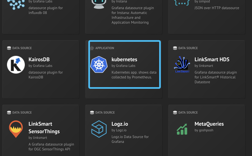Click the LinkSmart HDS logo
The width and height of the screenshot is (252, 156).
pyautogui.click(x=182, y=64)
